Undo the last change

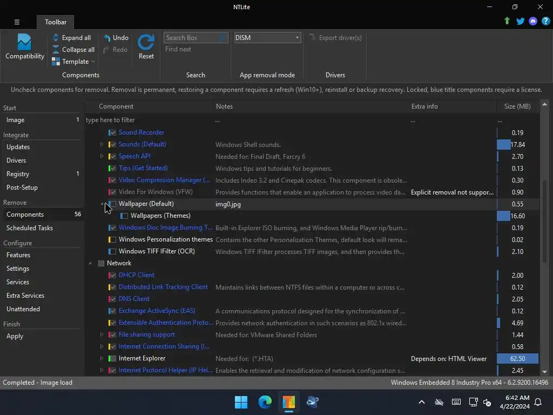coord(116,37)
